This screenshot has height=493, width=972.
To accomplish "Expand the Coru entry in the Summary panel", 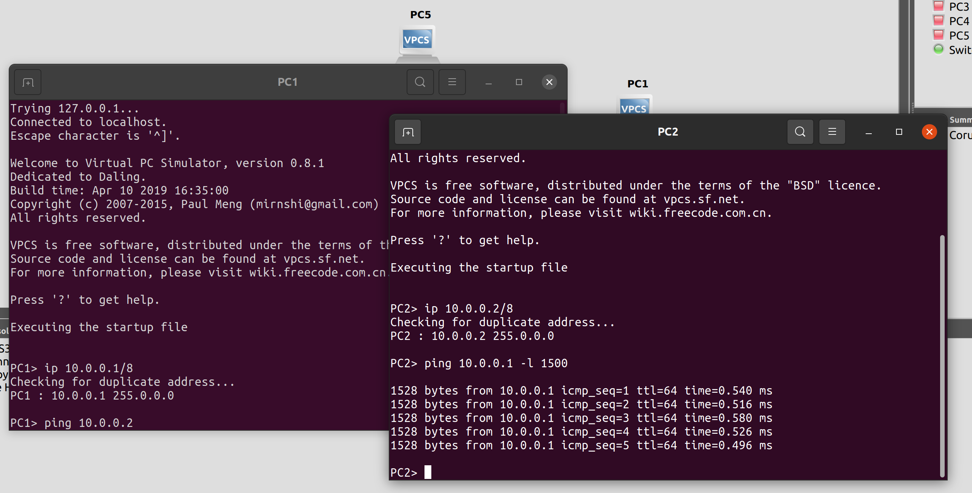I will point(960,135).
